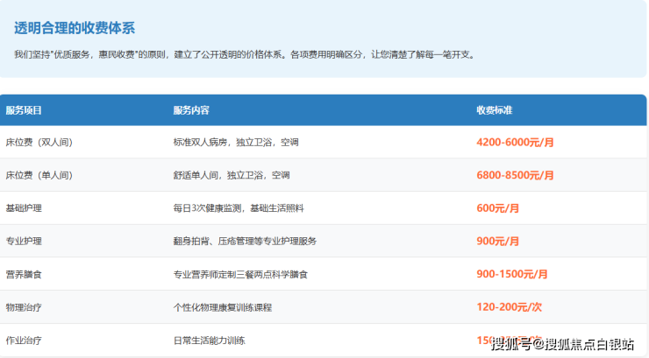Click the 床位费（双人间） row label
This screenshot has width=649, height=358.
(39, 142)
